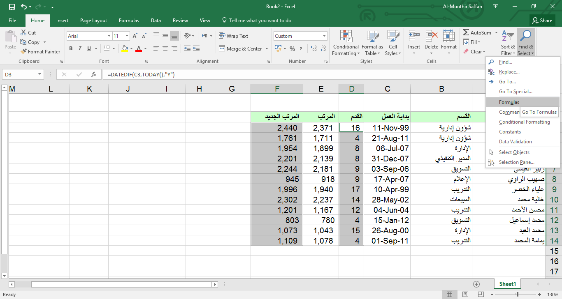Toggle Italic formatting
562x299 pixels.
(x=80, y=48)
